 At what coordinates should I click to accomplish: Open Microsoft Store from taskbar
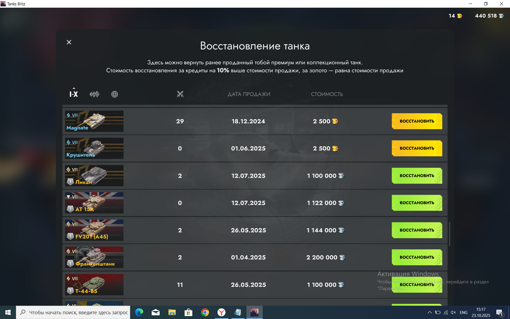[188, 313]
